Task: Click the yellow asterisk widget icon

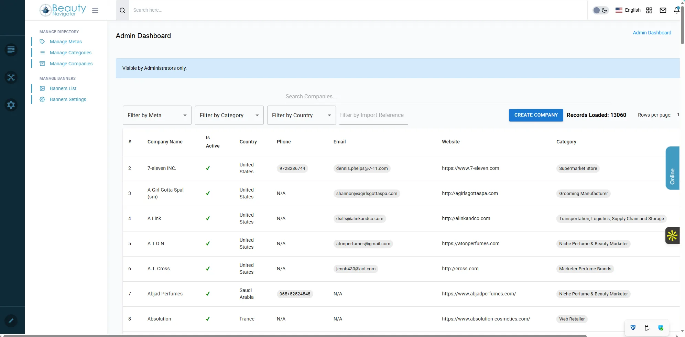Action: (672, 236)
